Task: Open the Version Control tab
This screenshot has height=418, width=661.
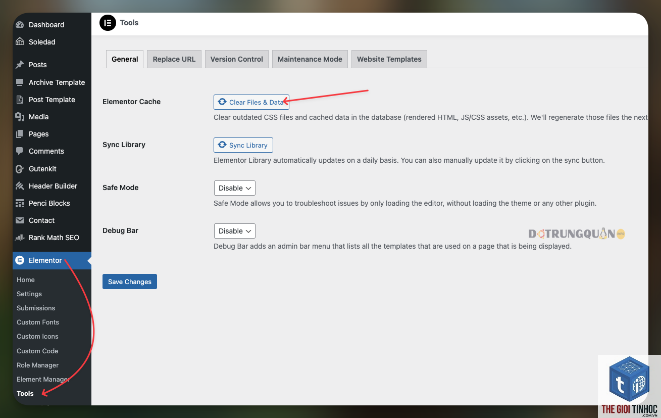Action: coord(237,59)
